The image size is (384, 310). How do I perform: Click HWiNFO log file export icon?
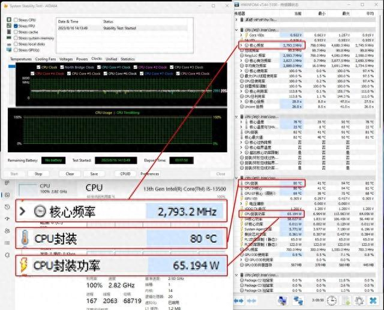(346, 300)
